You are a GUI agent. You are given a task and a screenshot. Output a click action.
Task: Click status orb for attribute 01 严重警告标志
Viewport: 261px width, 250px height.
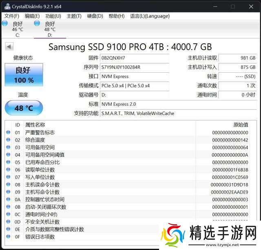coord(8,132)
